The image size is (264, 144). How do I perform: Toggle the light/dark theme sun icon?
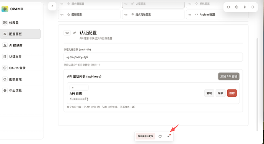pyautogui.click(x=244, y=7)
